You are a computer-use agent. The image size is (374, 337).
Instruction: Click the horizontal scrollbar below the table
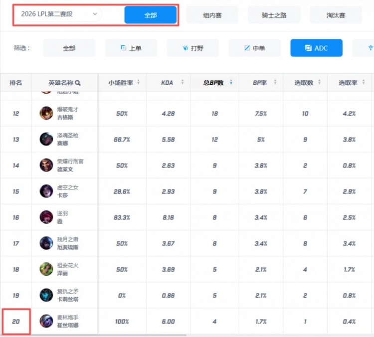click(x=93, y=335)
